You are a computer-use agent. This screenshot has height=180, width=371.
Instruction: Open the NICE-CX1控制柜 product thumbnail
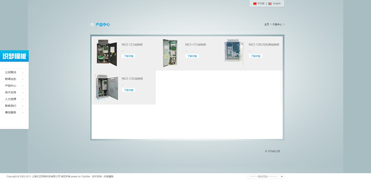pos(107,87)
